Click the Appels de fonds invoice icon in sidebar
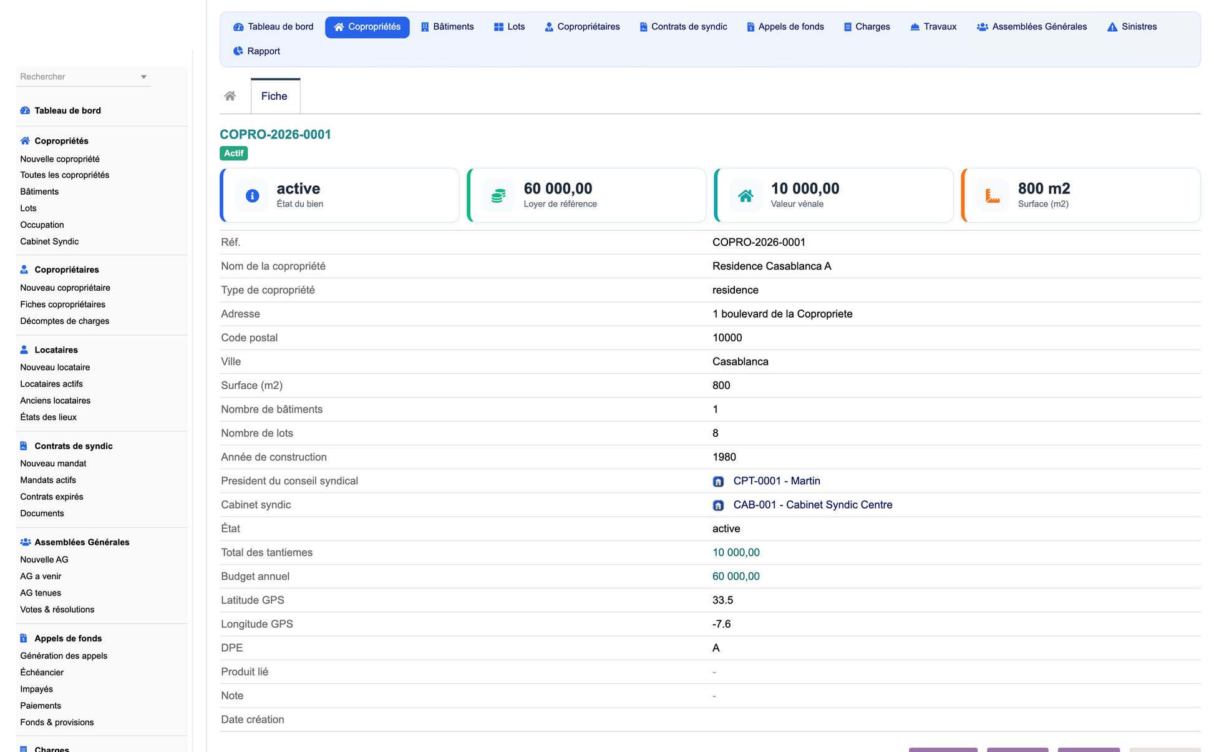This screenshot has height=752, width=1214. pyautogui.click(x=24, y=638)
